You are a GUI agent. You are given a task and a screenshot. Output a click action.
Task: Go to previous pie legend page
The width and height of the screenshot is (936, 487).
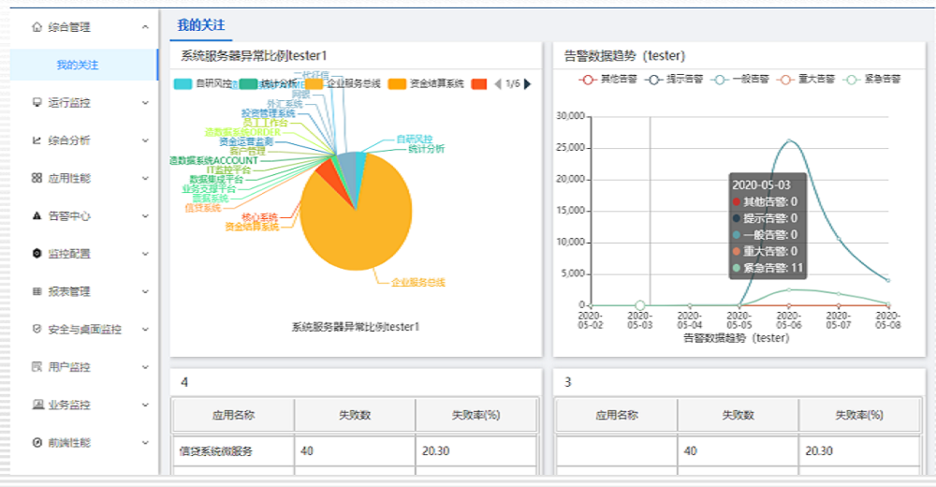coord(497,83)
